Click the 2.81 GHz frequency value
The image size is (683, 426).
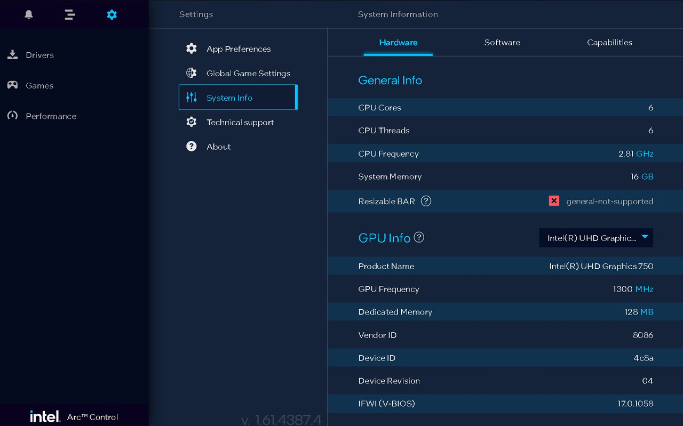[x=636, y=154]
